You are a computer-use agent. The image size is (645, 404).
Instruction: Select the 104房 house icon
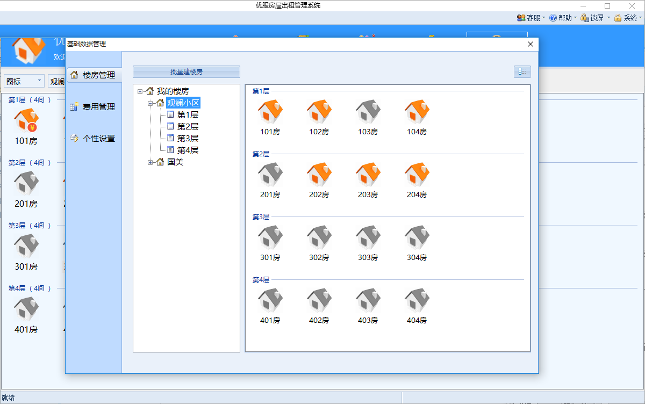point(417,112)
